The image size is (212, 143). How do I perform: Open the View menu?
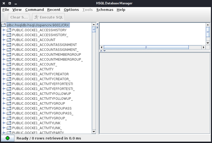click(17, 10)
